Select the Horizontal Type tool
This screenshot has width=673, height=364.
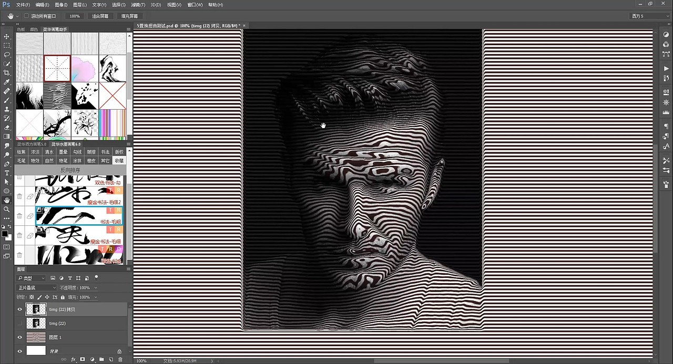point(7,173)
